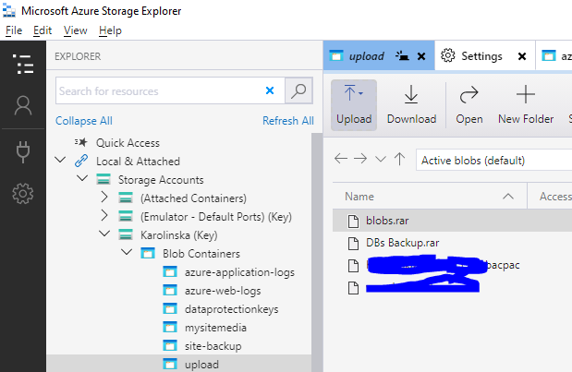572x372 pixels.
Task: Clear the resource search with the X icon
Action: coord(270,90)
